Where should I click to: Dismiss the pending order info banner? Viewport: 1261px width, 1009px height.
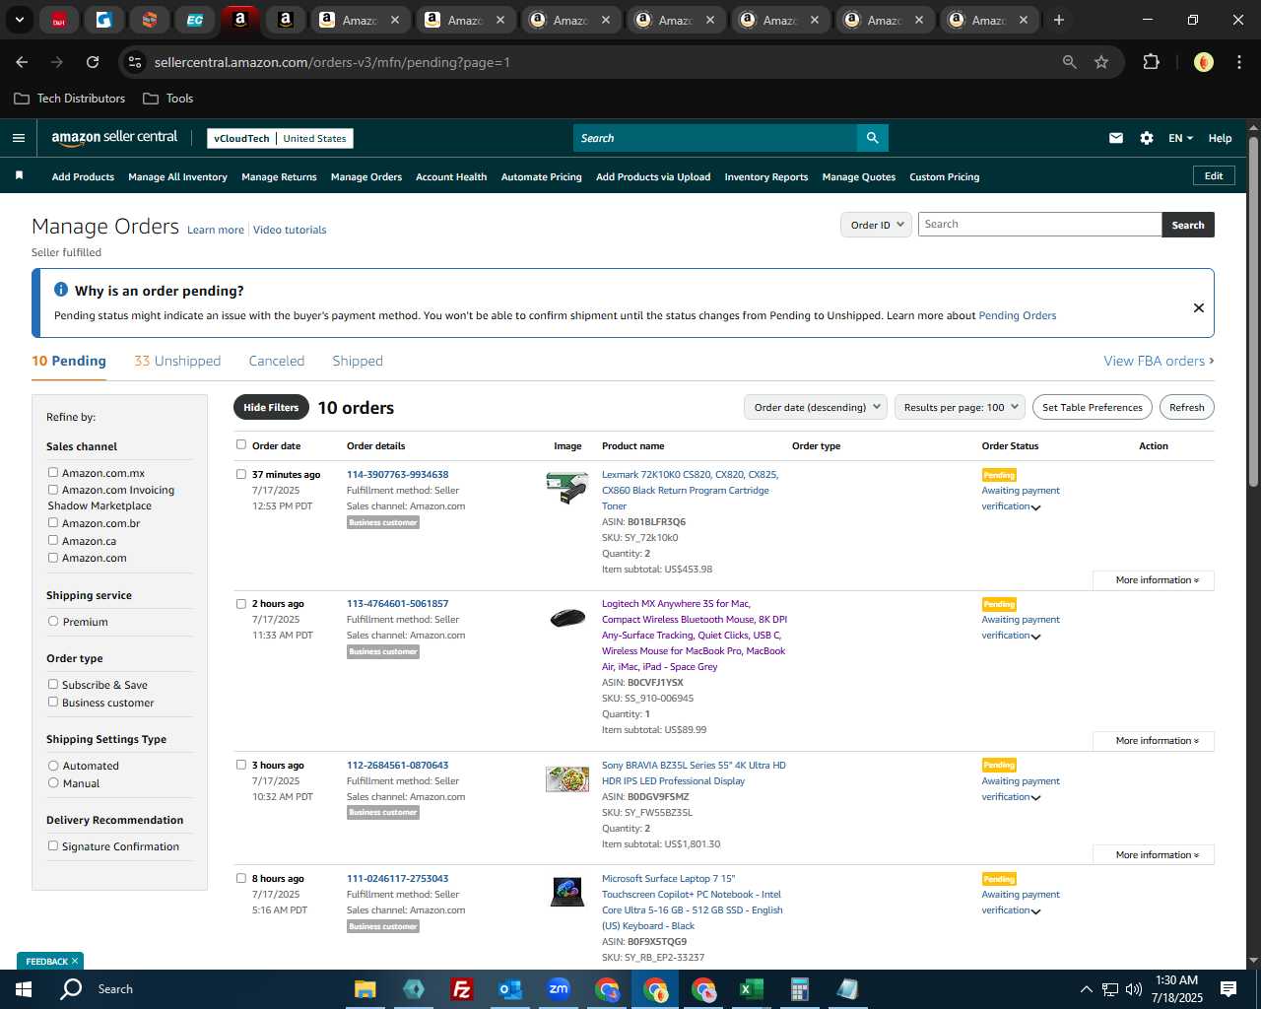[1199, 307]
